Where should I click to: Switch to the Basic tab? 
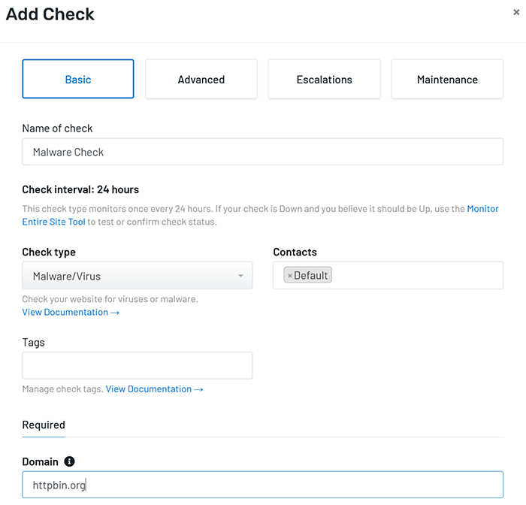[78, 80]
